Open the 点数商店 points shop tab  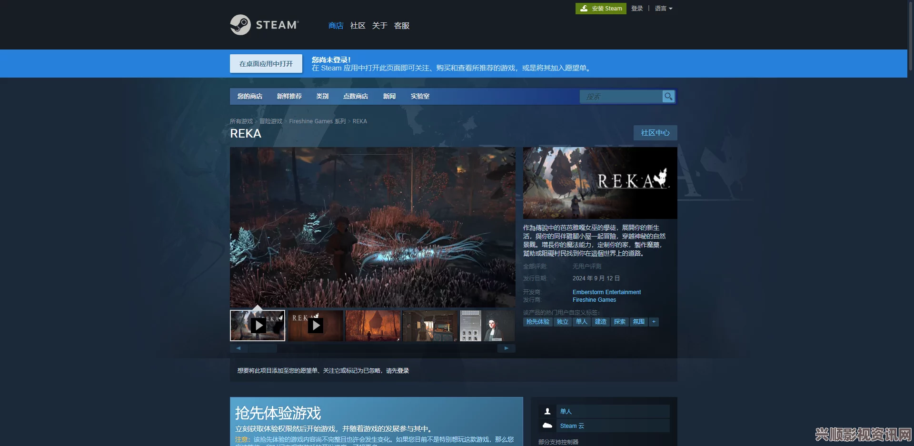point(356,96)
